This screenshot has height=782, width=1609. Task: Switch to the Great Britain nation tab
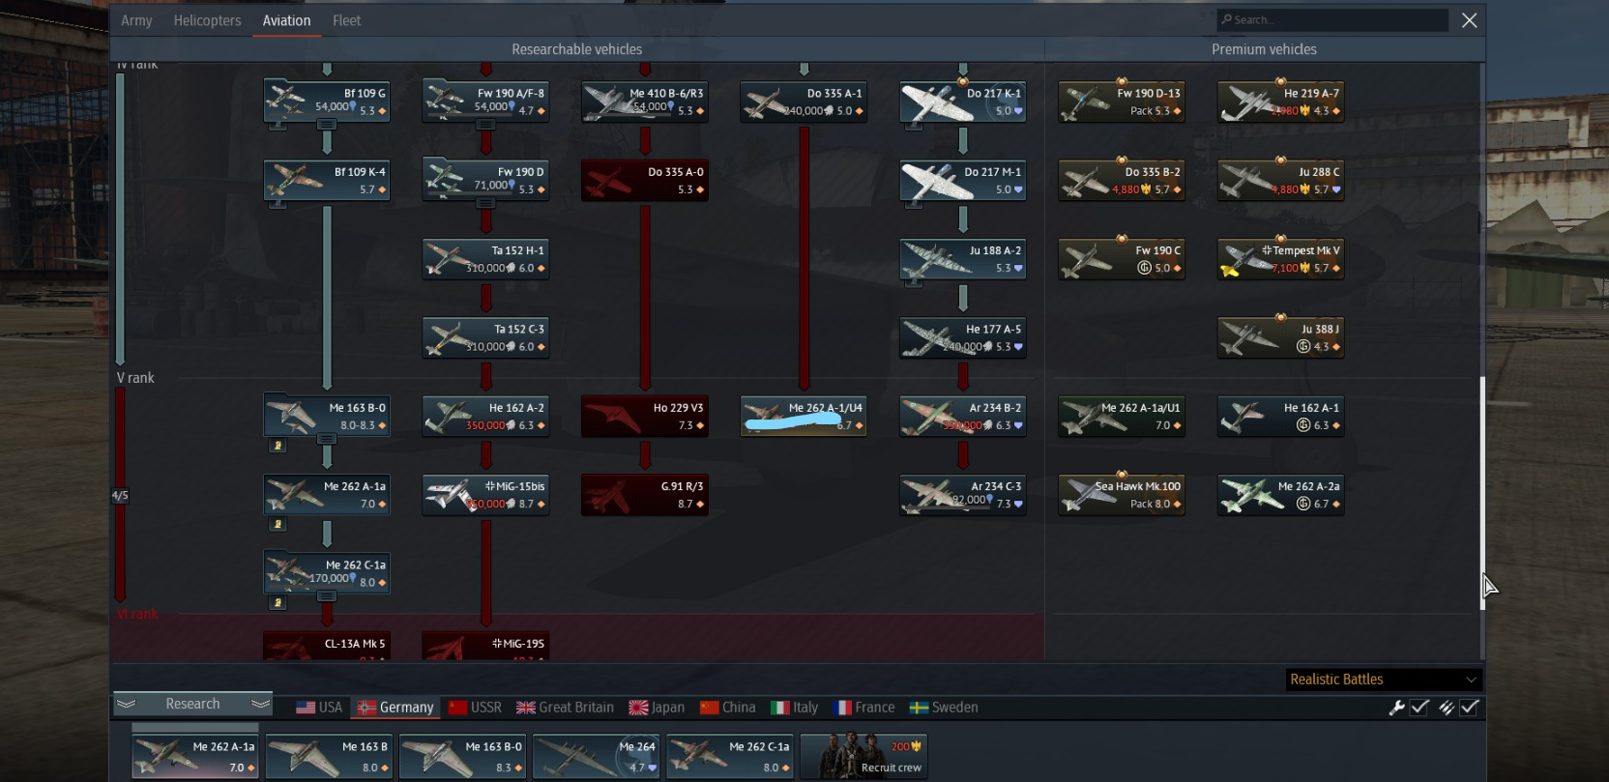565,708
